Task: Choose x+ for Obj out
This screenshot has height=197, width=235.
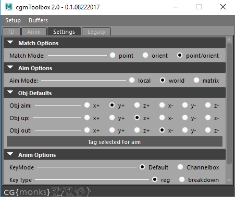Action: (87, 130)
